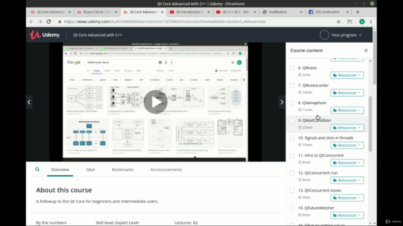
Task: Expand Resources for QFutureWatcher
Action: pos(347,215)
